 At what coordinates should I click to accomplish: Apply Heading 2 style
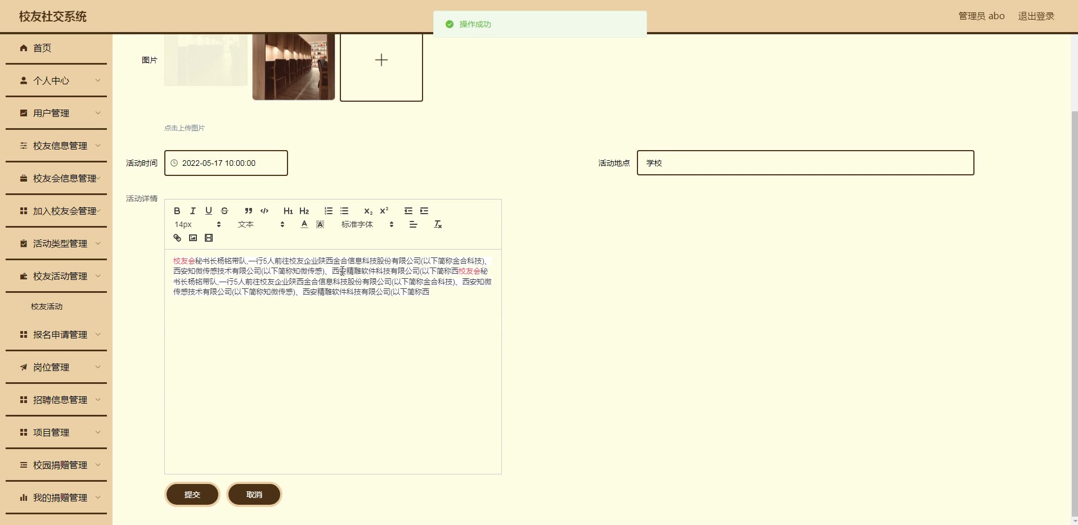[304, 211]
